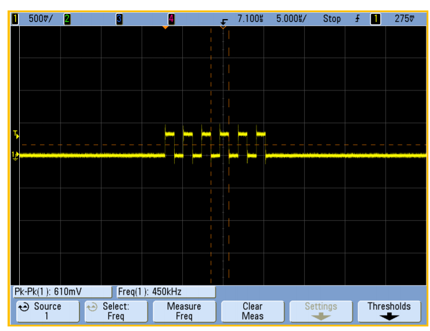Select channel 1 yellow indicator in status bar

[x=15, y=19]
